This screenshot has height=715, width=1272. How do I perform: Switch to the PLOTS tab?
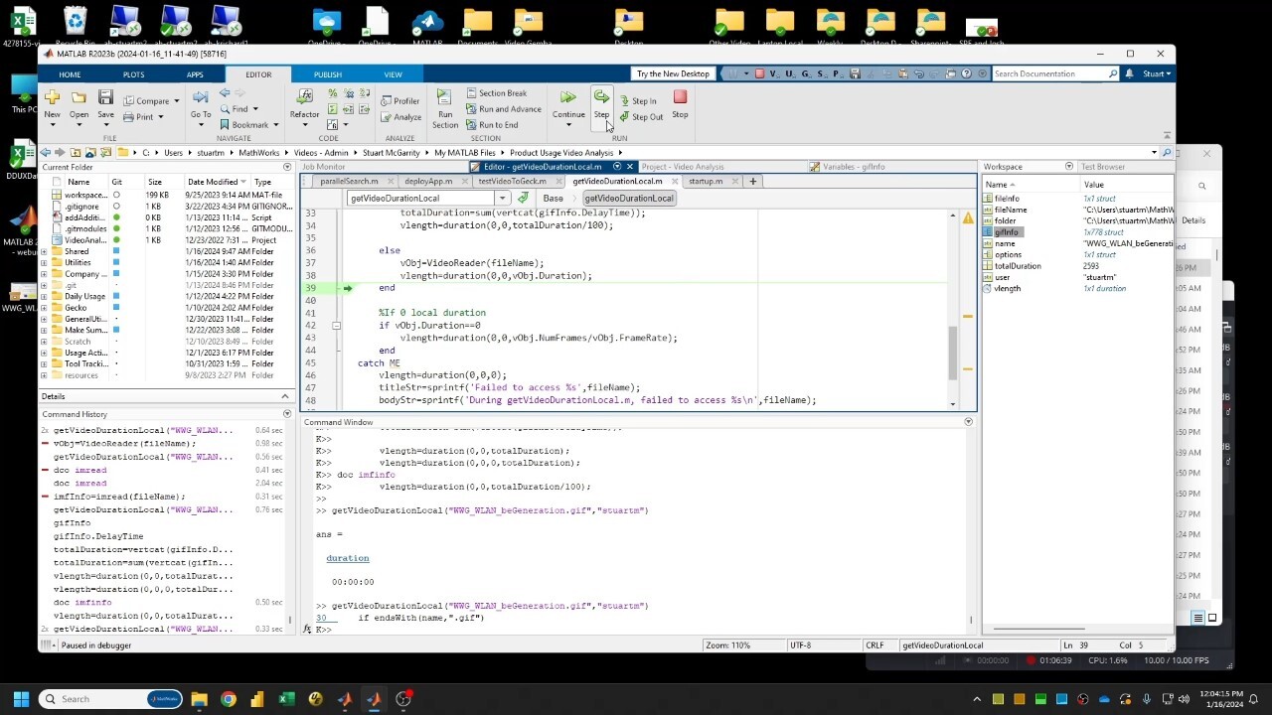point(133,74)
